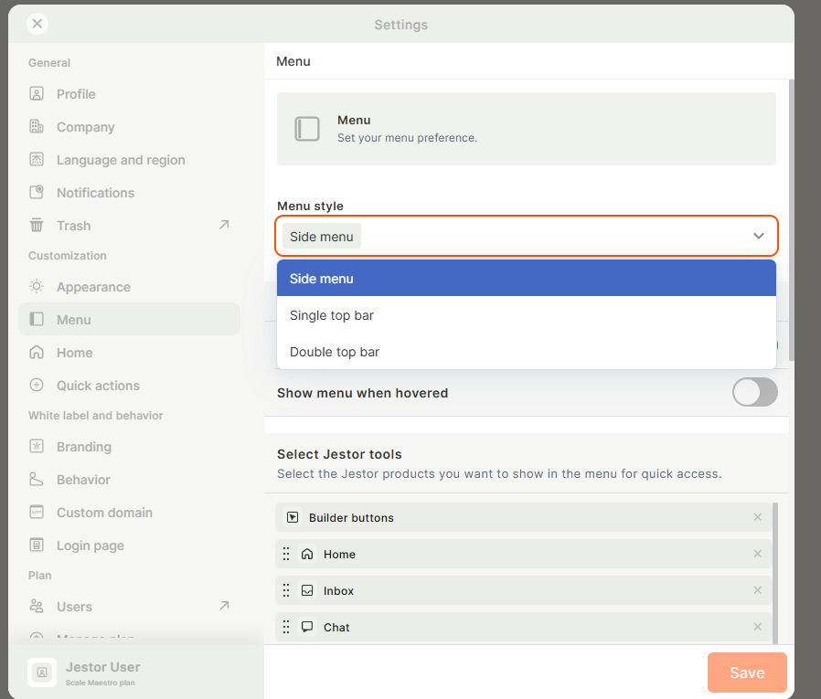Select Single top bar option
The height and width of the screenshot is (699, 821).
pyautogui.click(x=527, y=315)
